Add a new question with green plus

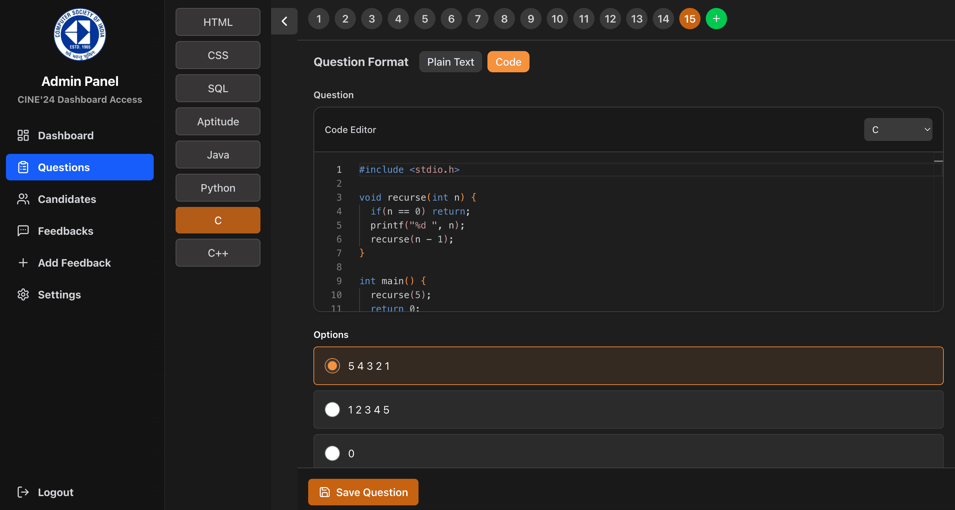click(716, 19)
